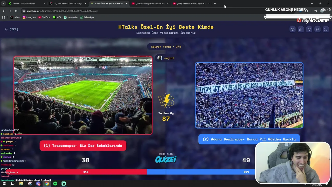Click chat message from bencetesaduf

pyautogui.click(x=26, y=180)
